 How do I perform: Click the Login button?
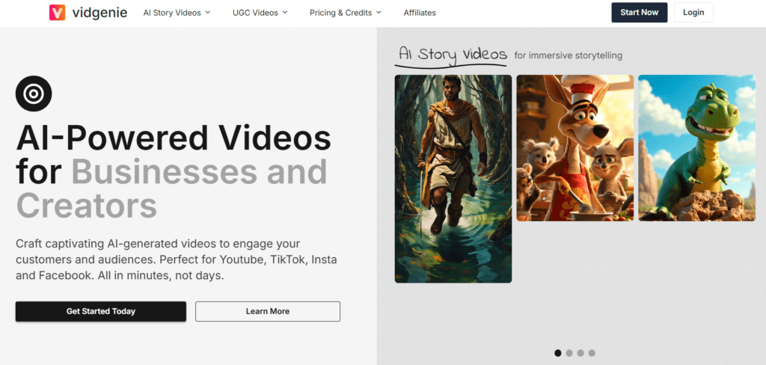(x=693, y=13)
